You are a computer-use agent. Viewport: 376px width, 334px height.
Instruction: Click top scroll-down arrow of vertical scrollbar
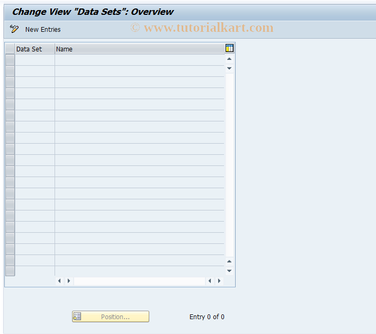coord(229,68)
